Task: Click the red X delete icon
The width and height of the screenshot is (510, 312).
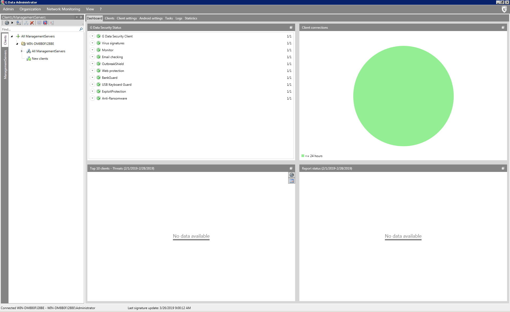Action: coord(32,23)
